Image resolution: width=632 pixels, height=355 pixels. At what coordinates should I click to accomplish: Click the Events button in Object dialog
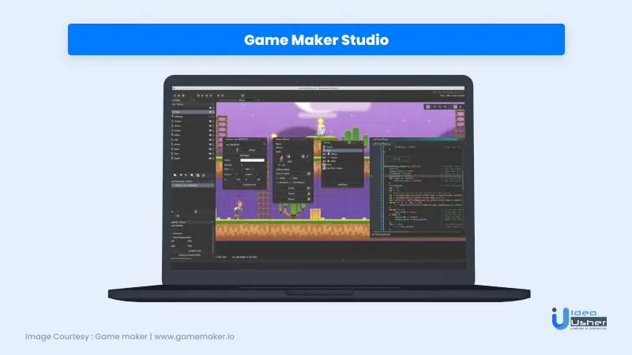292,188
